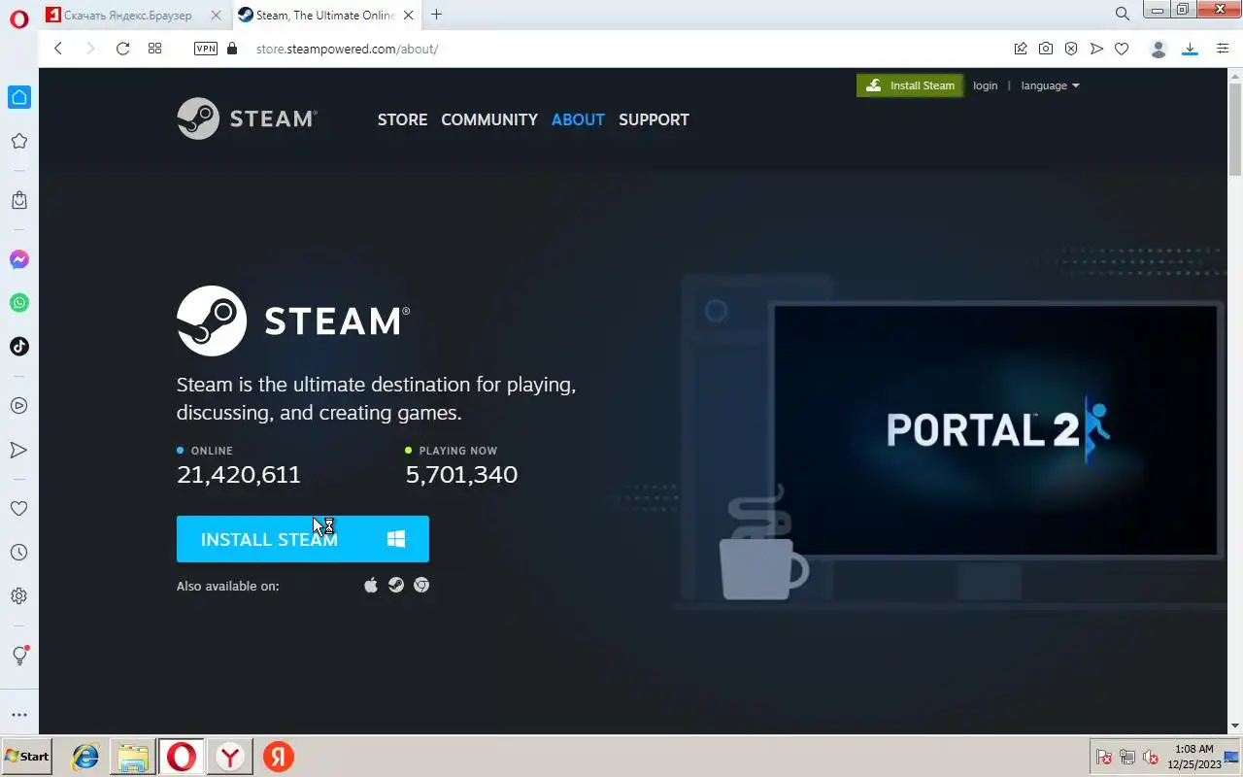Click the blue INSTALL STEAM button

coord(303,539)
